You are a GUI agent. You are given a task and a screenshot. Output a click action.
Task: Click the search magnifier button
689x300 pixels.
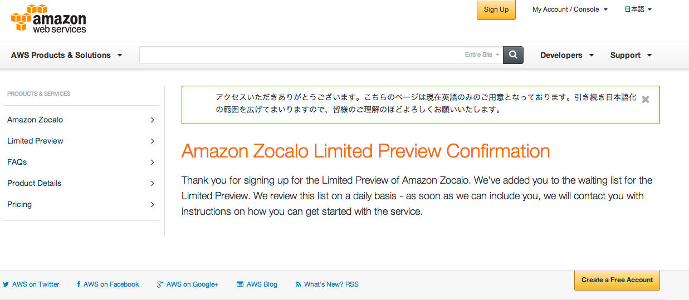pyautogui.click(x=513, y=55)
